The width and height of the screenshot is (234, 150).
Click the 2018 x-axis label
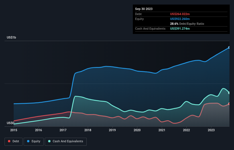[x=88, y=130]
